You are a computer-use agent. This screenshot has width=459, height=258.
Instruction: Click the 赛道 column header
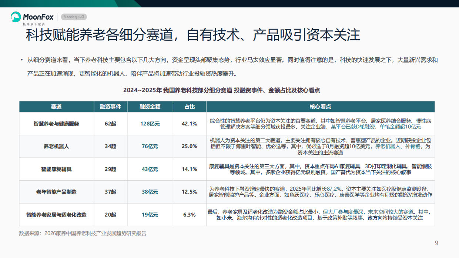coord(56,107)
